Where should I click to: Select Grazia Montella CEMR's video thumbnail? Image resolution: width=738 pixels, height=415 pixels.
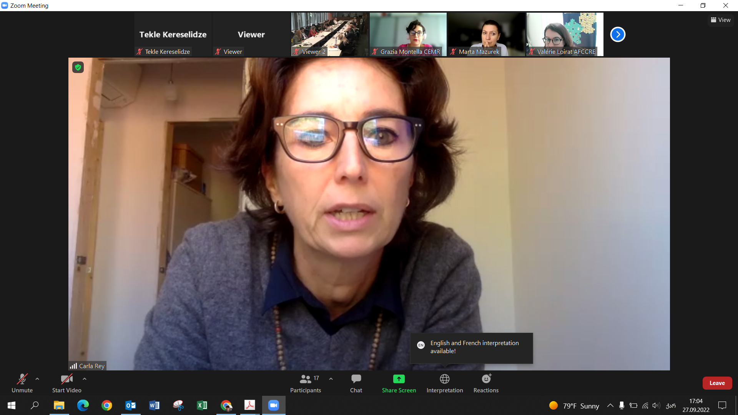click(408, 35)
